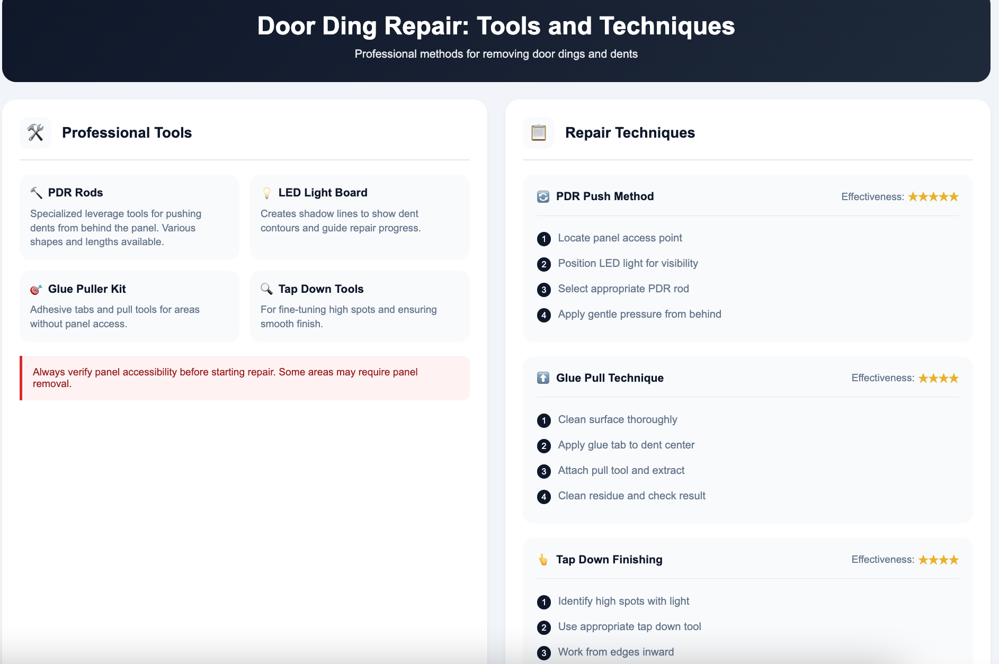The image size is (999, 664).
Task: Click the Door Ding Repair page title
Action: 496,26
